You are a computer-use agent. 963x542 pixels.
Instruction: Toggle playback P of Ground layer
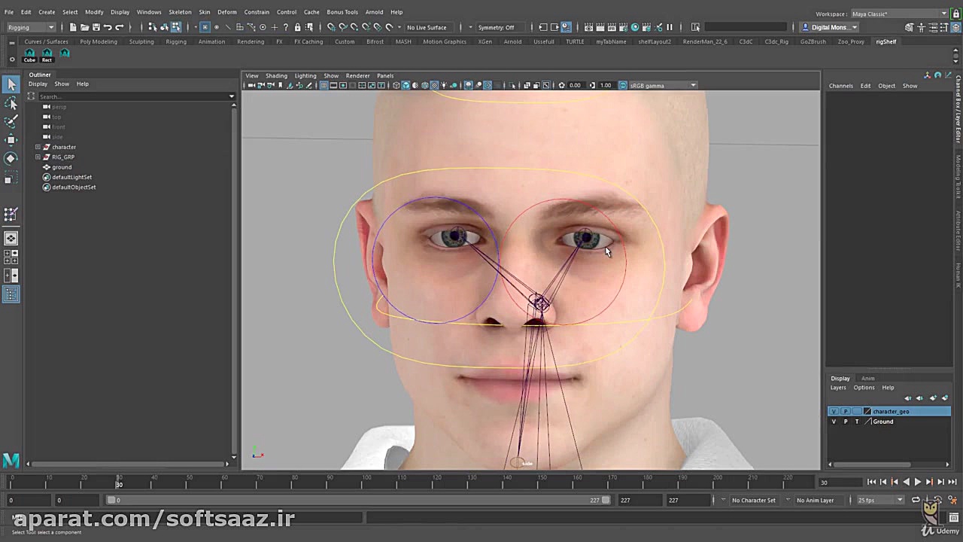tap(845, 422)
